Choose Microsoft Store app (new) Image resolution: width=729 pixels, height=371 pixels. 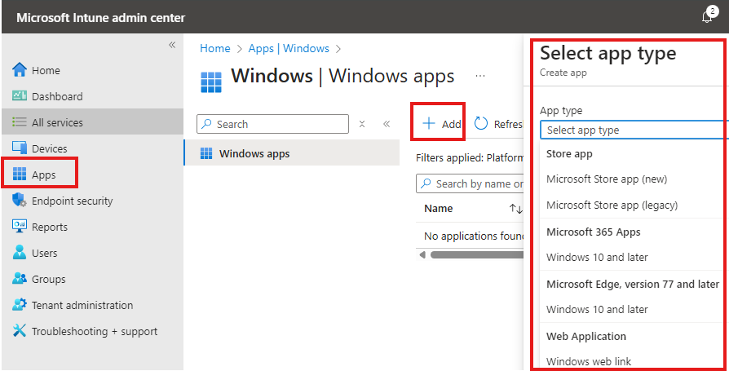pos(606,179)
